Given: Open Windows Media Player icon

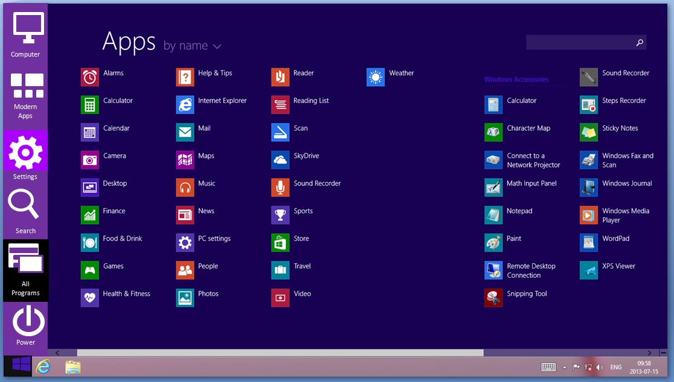Looking at the screenshot, I should coord(588,215).
